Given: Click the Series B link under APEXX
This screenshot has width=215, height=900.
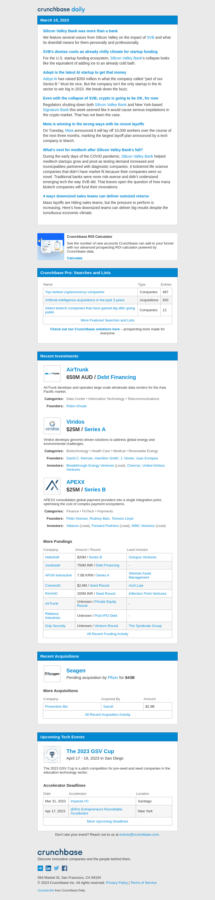Looking at the screenshot, I should coord(95,490).
